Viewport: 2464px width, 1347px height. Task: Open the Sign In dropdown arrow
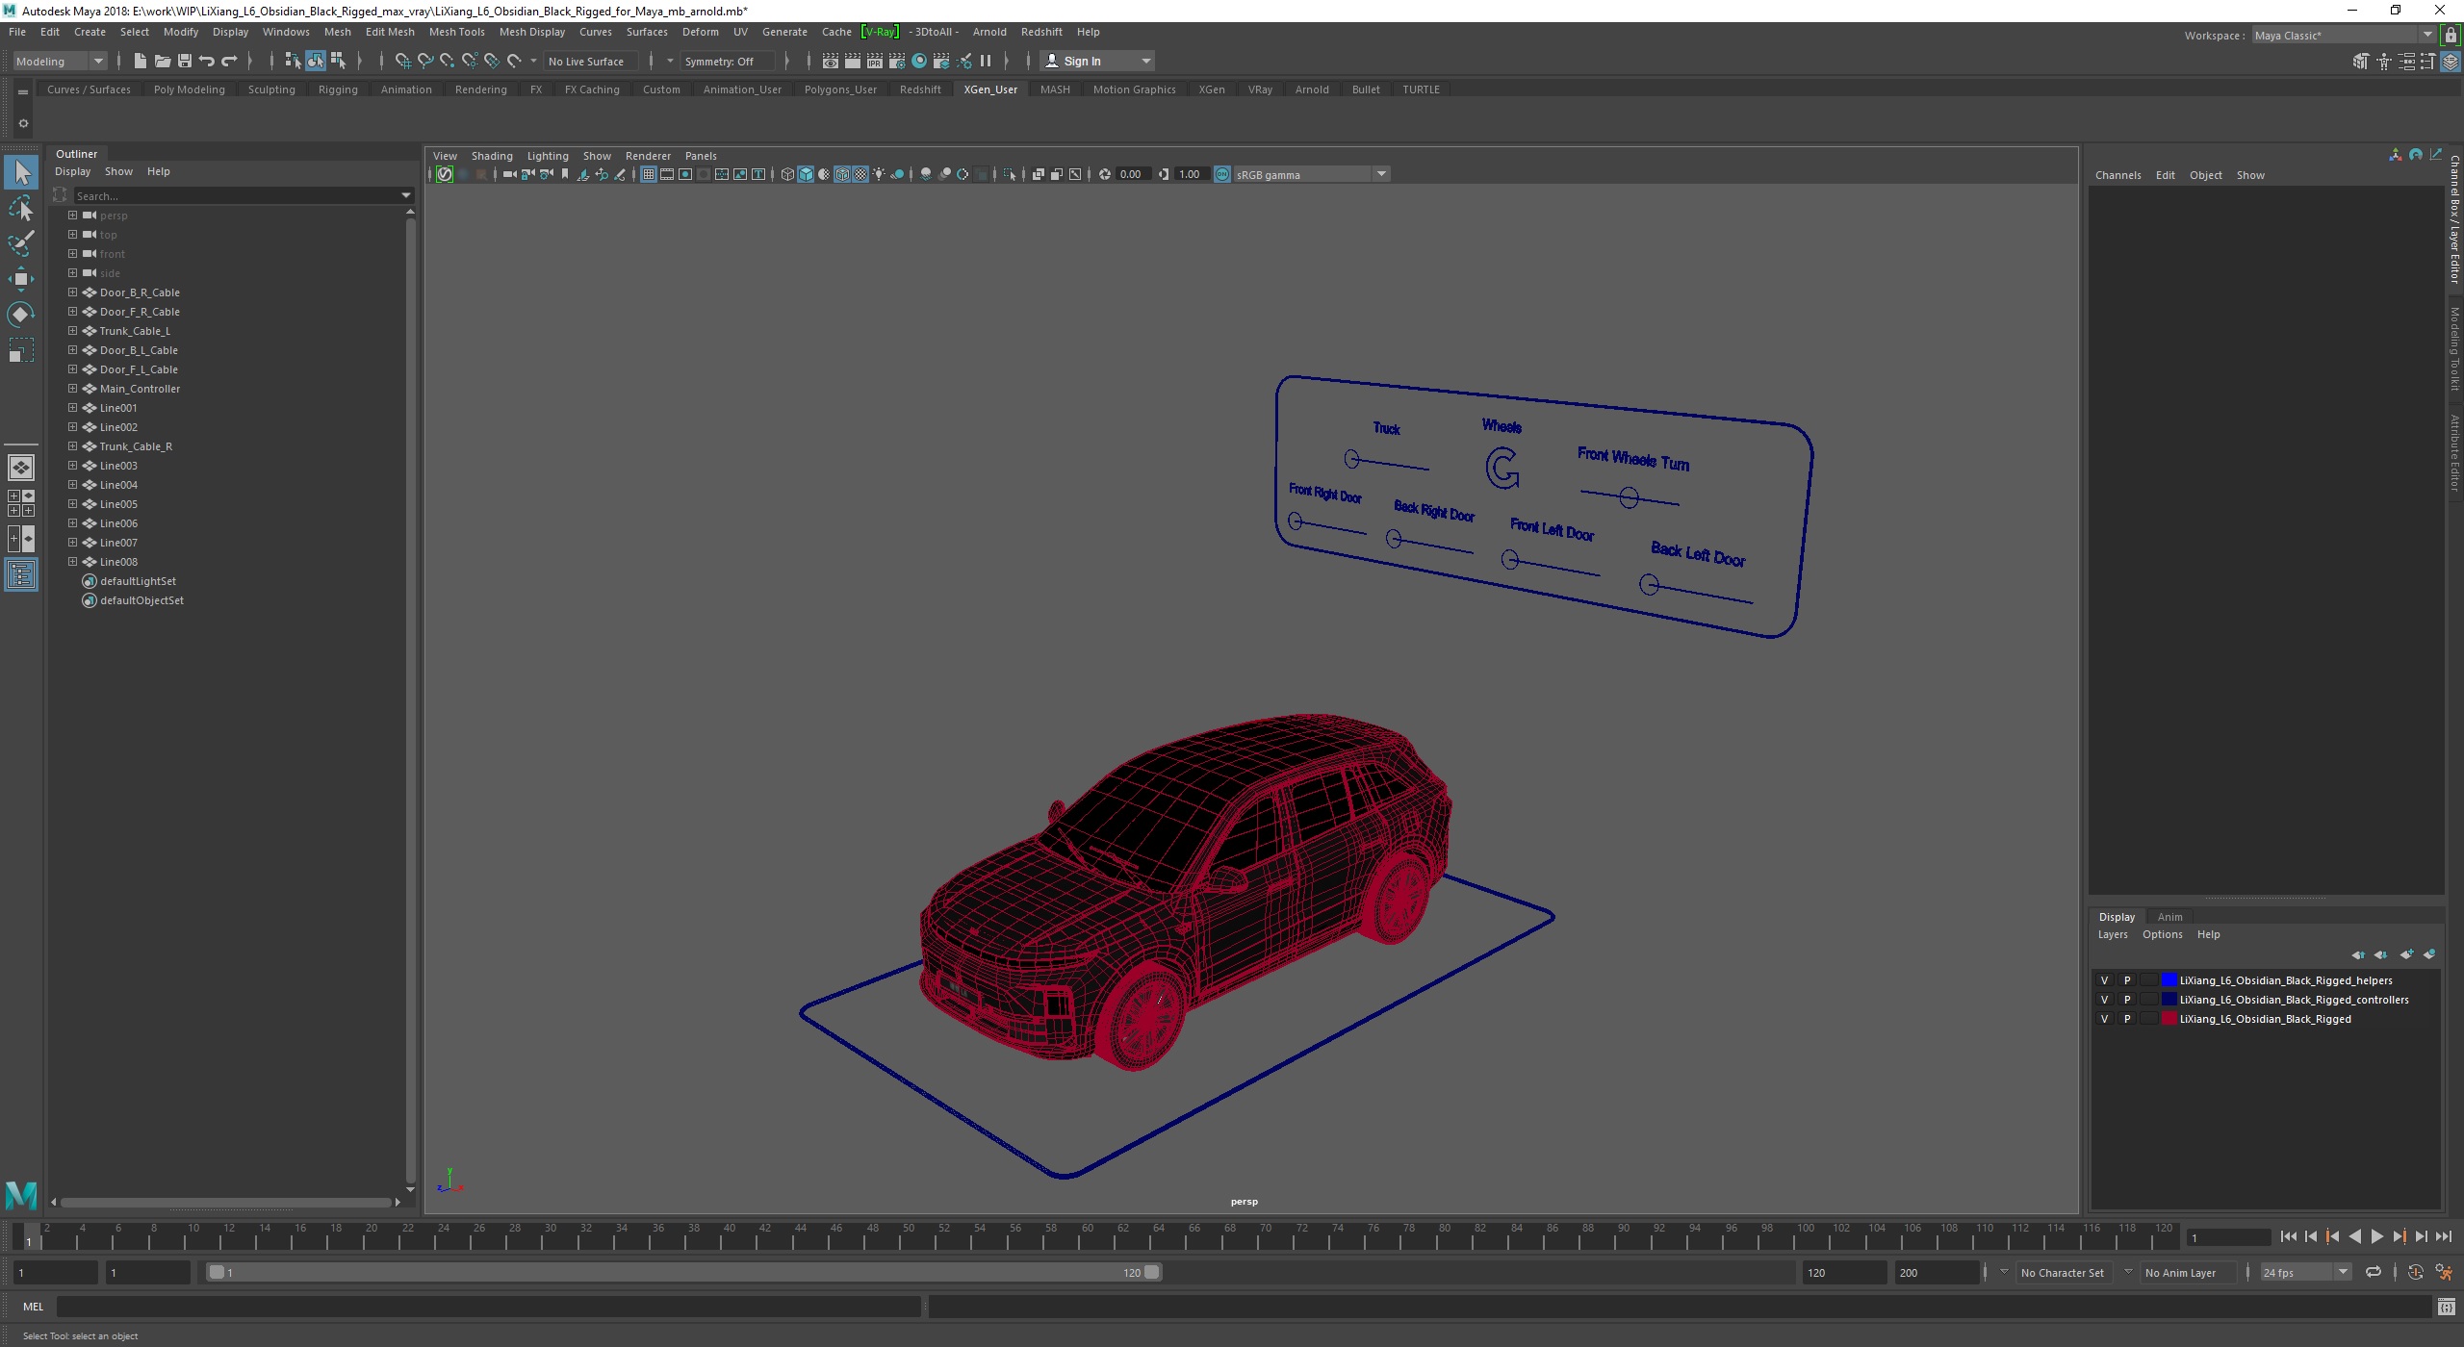(x=1145, y=61)
